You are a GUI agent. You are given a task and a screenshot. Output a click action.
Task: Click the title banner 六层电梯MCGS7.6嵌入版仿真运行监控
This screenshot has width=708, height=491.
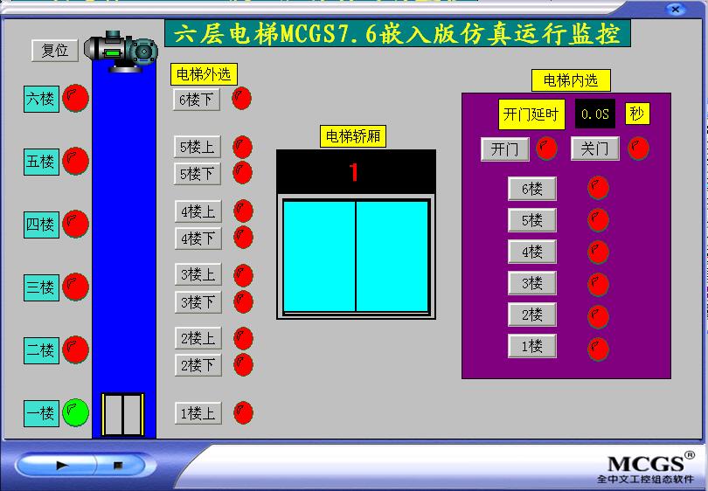tap(398, 33)
